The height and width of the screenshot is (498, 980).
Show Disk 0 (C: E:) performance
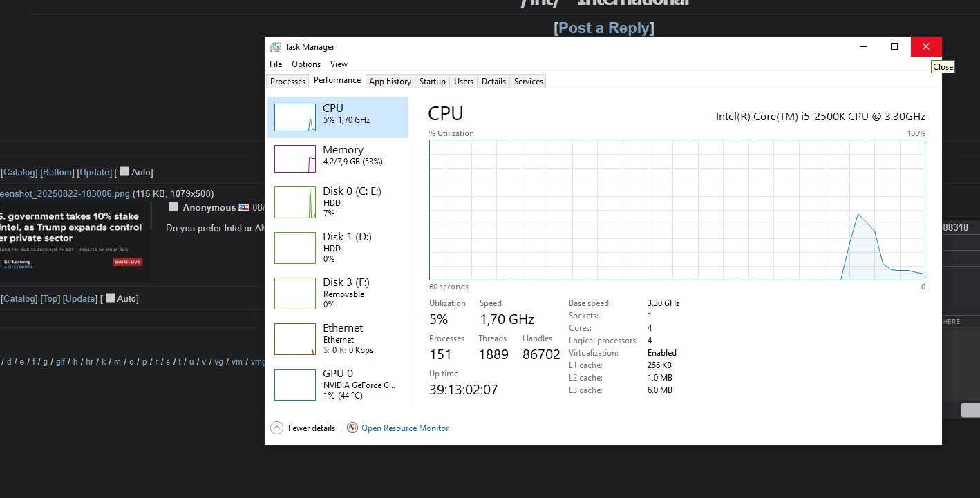pos(338,202)
